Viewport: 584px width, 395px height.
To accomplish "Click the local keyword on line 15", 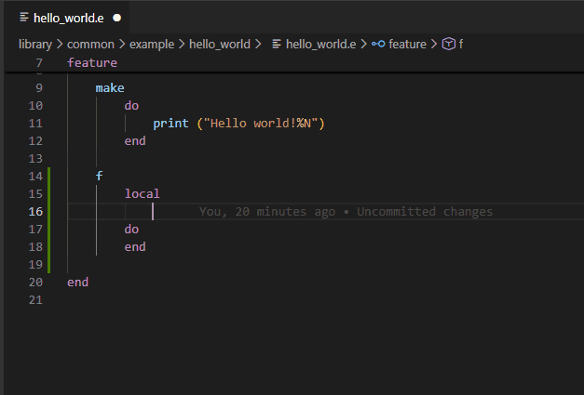I will click(x=142, y=193).
